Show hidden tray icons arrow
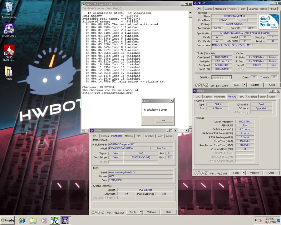 point(256,220)
